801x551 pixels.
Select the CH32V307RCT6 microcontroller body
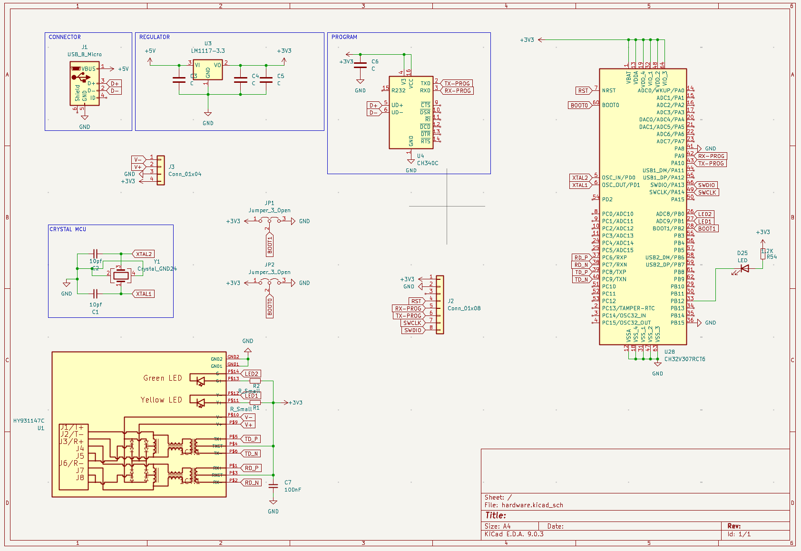(643, 207)
